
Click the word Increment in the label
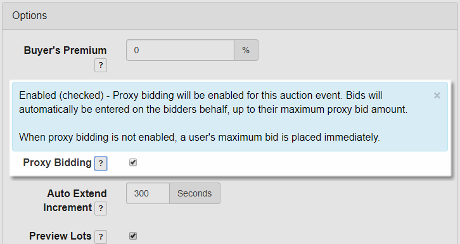point(67,207)
